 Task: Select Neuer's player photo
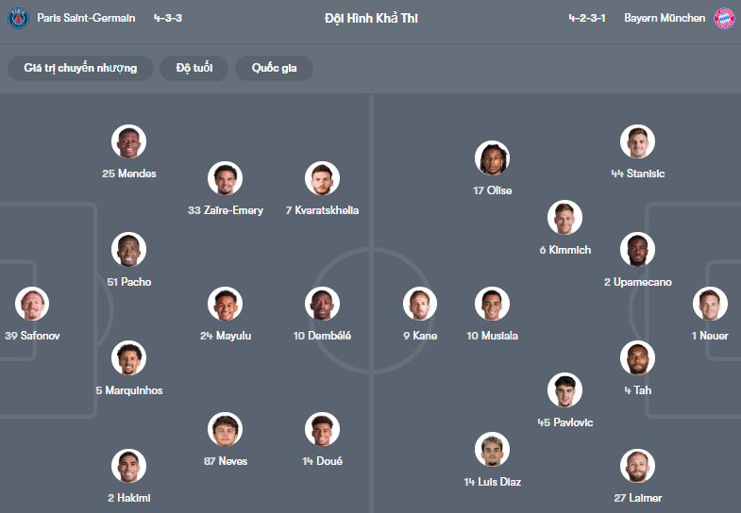[x=710, y=304]
